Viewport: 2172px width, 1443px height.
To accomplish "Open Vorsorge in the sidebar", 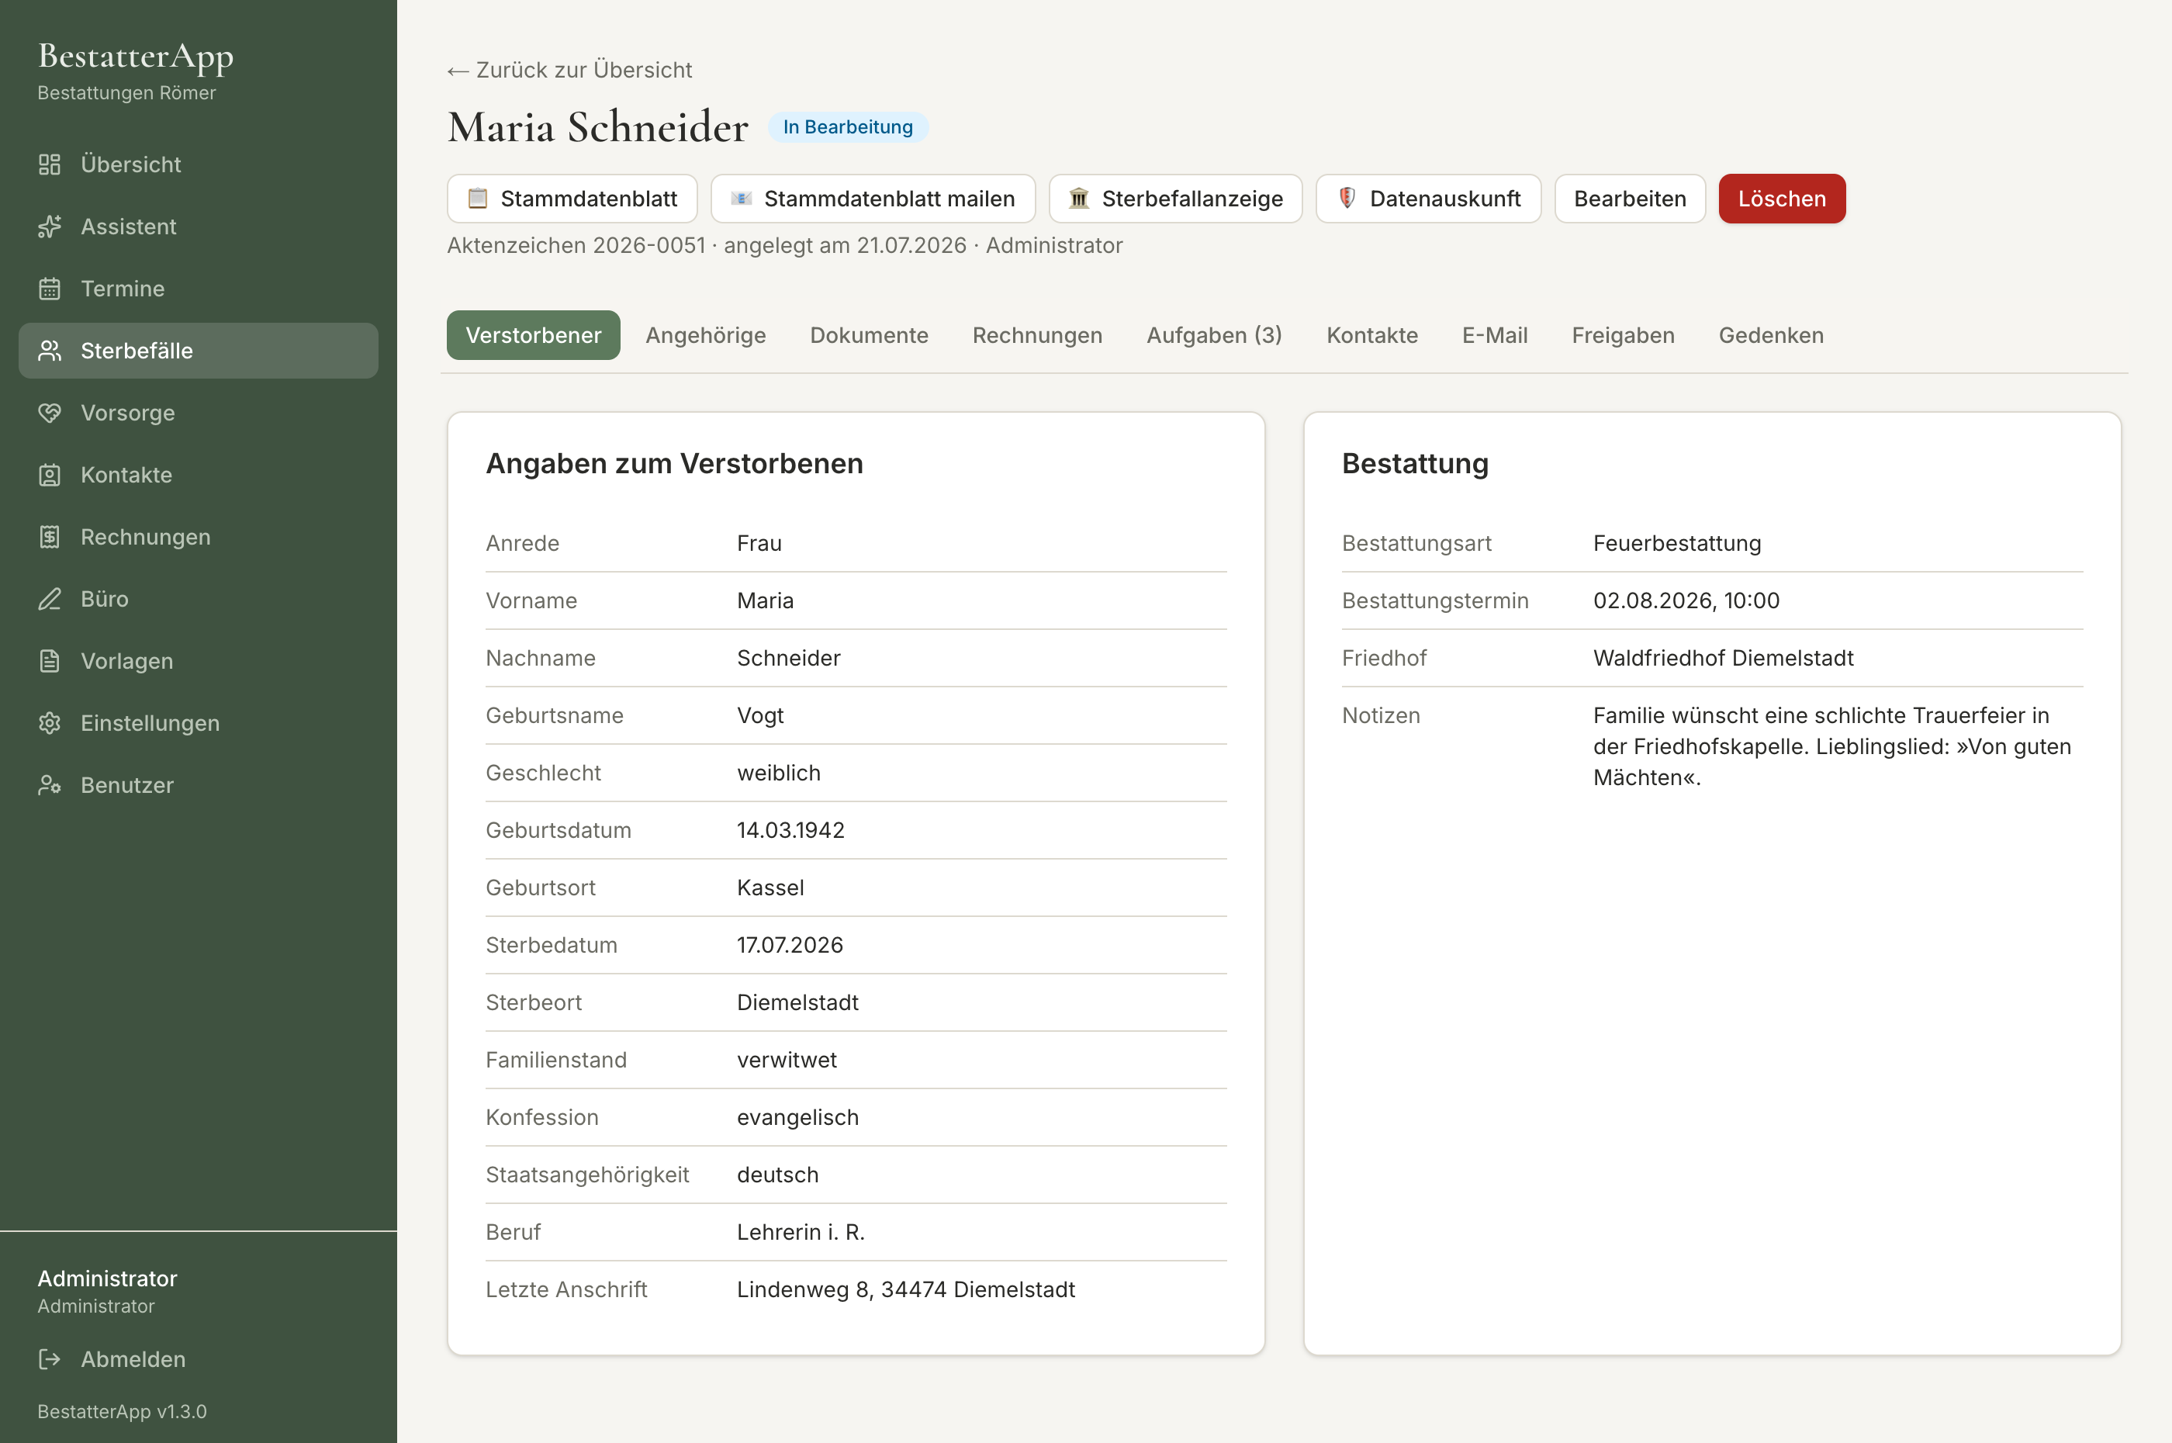I will [198, 414].
